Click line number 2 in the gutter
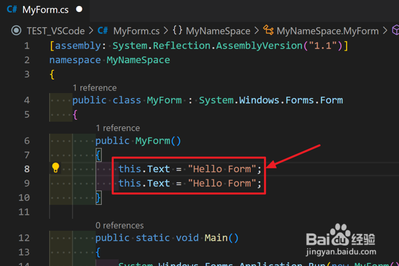This screenshot has width=399, height=266. (27, 61)
